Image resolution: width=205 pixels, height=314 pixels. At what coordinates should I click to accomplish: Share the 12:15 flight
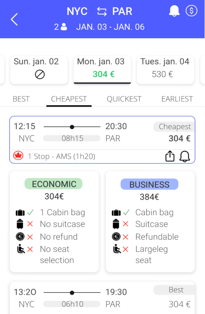[170, 156]
